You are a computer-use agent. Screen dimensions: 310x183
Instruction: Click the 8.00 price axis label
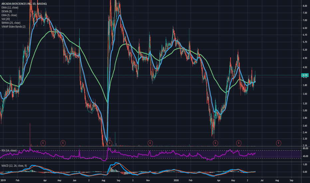(305, 6)
